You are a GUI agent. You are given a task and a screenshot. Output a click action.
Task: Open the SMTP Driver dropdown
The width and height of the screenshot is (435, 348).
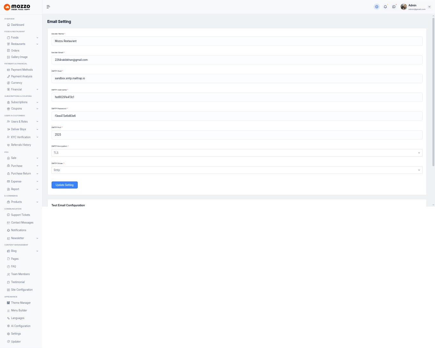237,170
